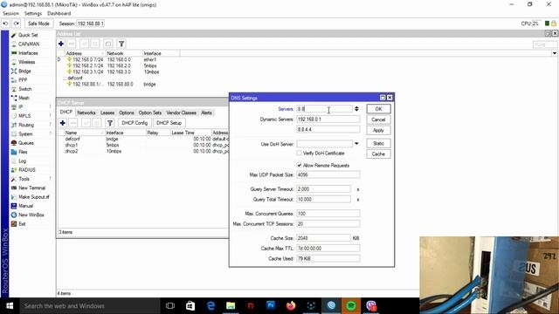Screen dimensions: 559x314
Task: Open Files sidebar item
Action: 23,152
